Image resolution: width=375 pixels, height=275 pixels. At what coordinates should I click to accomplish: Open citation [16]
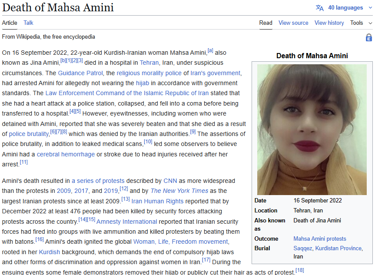(x=40, y=239)
